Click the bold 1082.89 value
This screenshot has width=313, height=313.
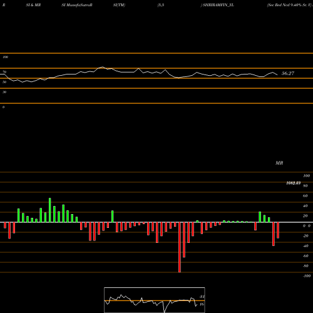tap(294, 183)
